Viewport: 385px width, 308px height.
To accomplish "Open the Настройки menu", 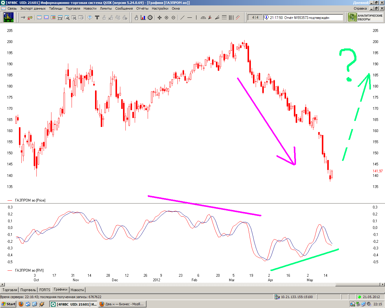I will 160,8.
